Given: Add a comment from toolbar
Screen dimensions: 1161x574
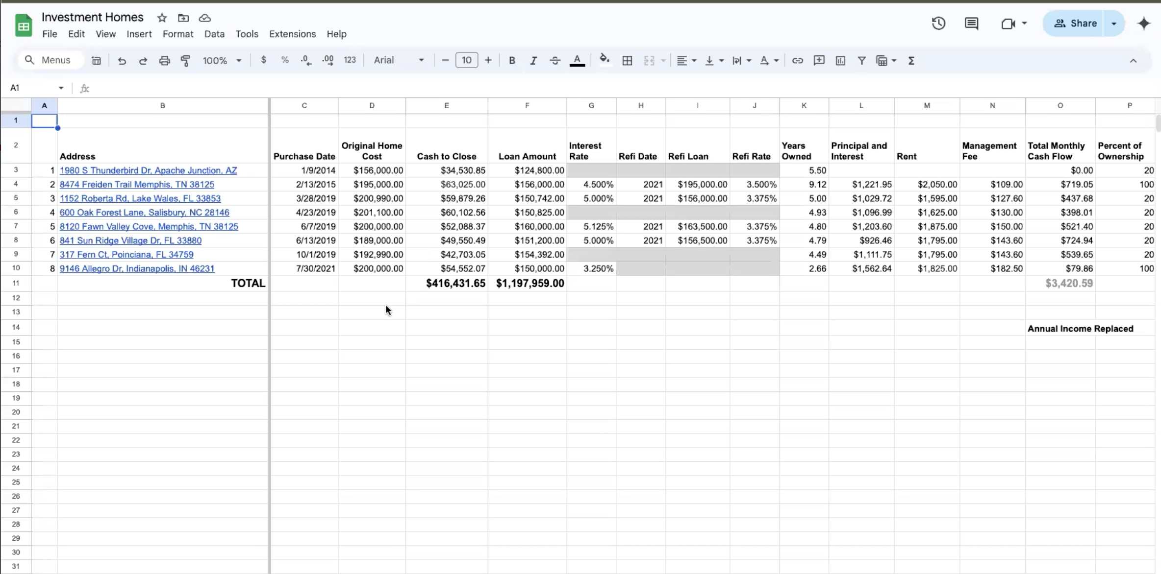Looking at the screenshot, I should tap(819, 60).
